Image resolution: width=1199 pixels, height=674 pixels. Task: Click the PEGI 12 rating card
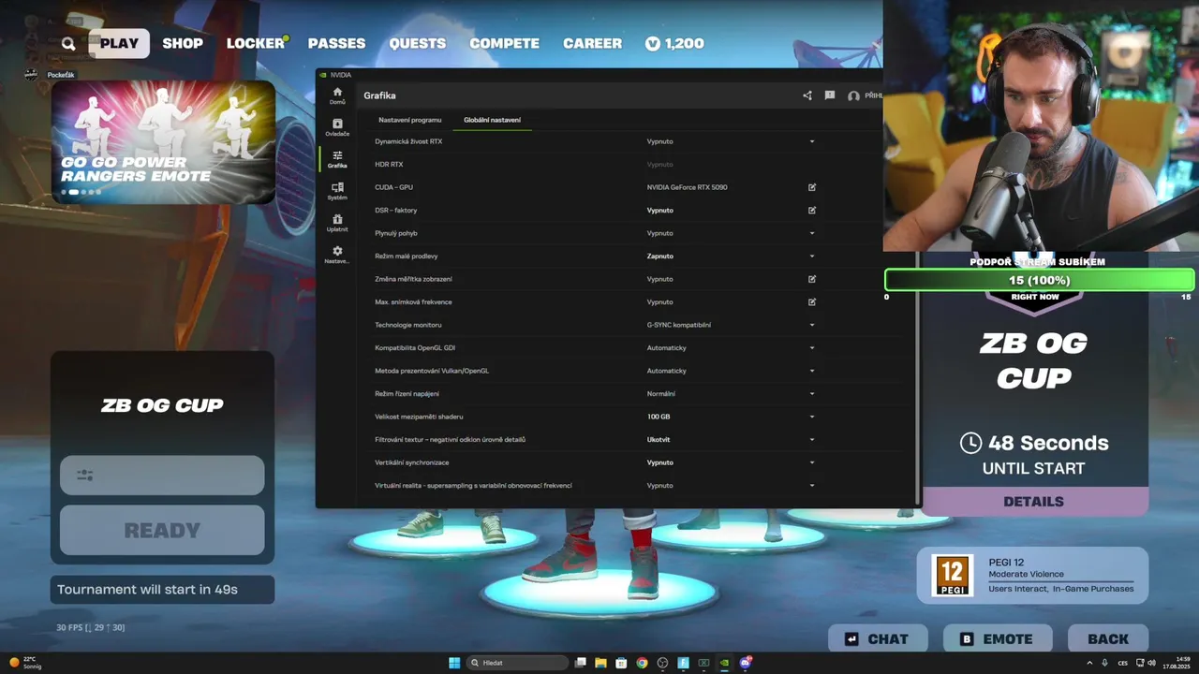click(1033, 575)
